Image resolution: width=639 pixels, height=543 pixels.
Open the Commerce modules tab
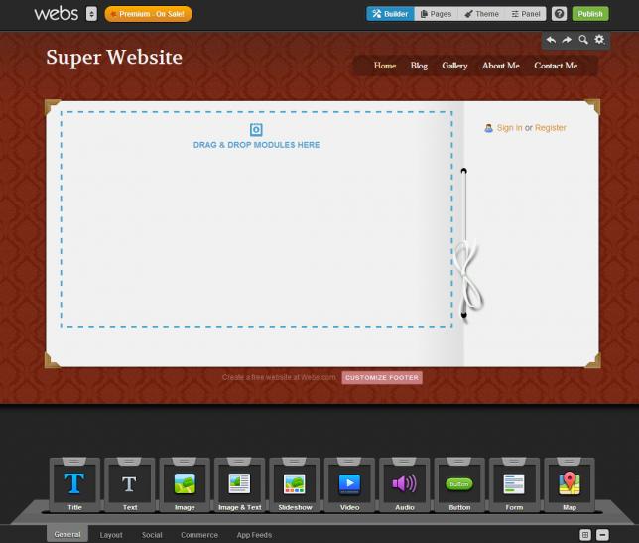pyautogui.click(x=198, y=535)
